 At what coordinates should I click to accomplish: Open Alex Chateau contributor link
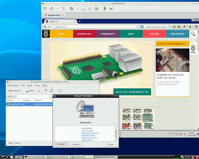(x=88, y=130)
